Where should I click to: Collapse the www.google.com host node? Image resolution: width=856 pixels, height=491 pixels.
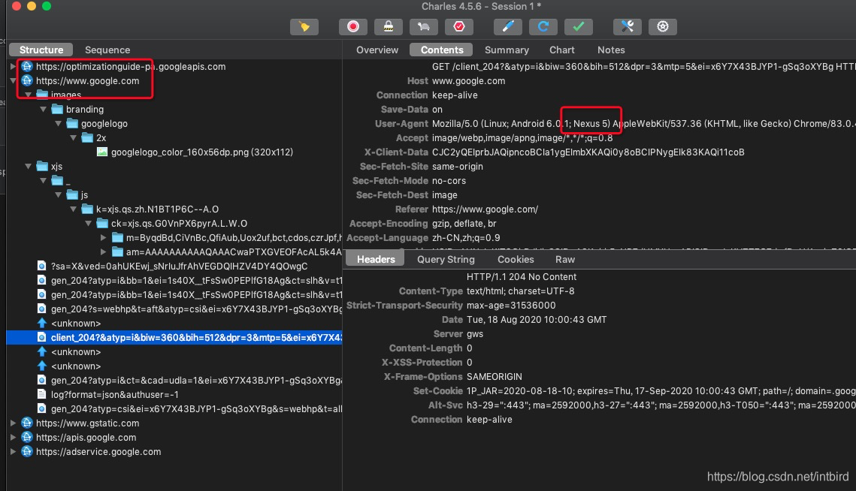tap(13, 81)
